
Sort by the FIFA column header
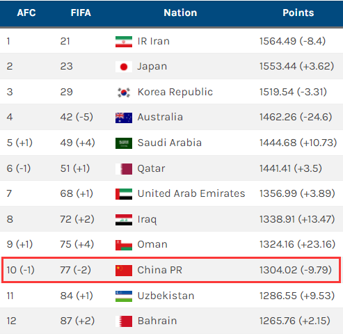(x=81, y=13)
